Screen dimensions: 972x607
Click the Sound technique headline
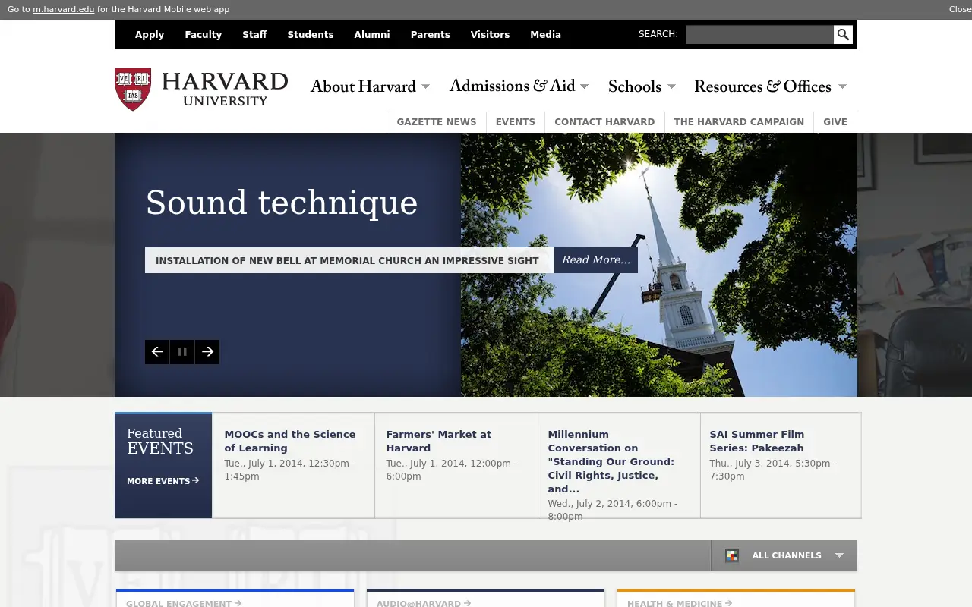click(282, 203)
